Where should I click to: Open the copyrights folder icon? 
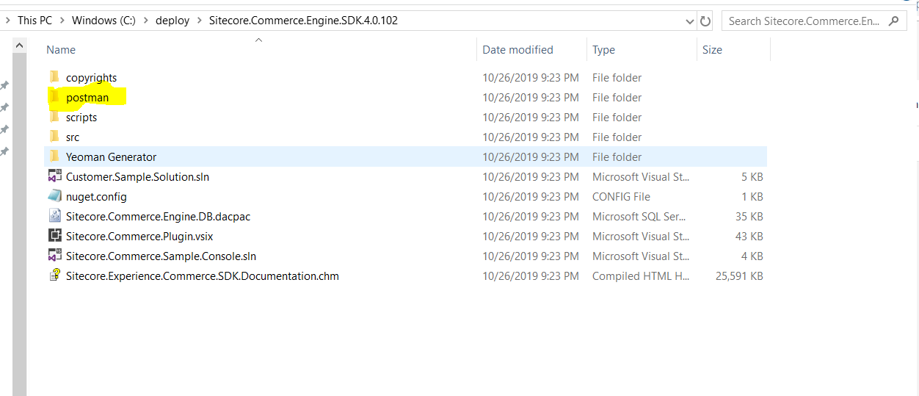pos(54,77)
